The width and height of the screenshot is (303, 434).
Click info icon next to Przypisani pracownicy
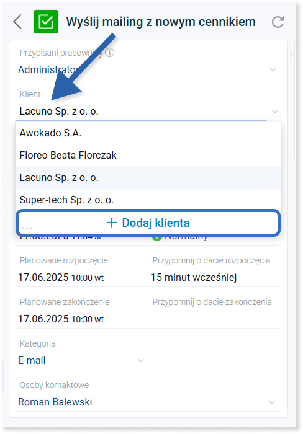pos(110,52)
